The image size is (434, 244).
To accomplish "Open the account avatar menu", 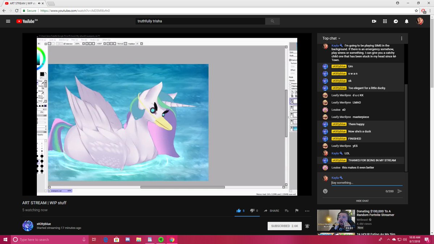I will tap(420, 21).
